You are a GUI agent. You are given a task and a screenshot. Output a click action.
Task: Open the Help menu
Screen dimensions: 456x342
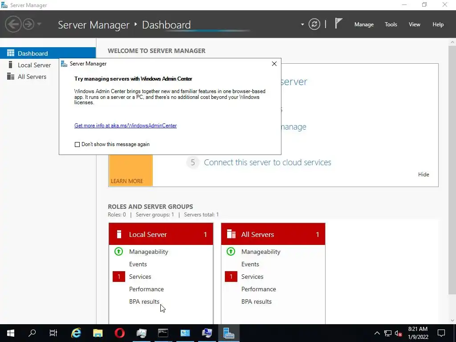[438, 24]
